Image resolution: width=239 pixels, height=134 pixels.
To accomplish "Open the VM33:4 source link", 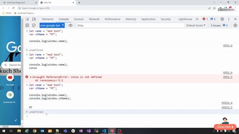I will (x=227, y=45).
